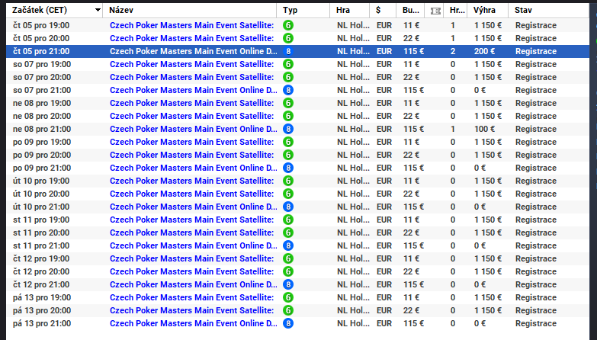597x340 pixels.
Task: Open the Online D... tournament name on pá 13 pro 21:00
Action: pyautogui.click(x=194, y=323)
